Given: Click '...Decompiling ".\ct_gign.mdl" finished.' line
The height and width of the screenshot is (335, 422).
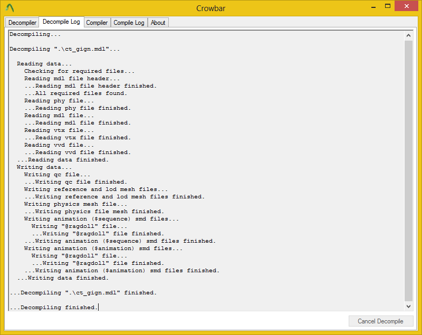Looking at the screenshot, I should tap(83, 293).
